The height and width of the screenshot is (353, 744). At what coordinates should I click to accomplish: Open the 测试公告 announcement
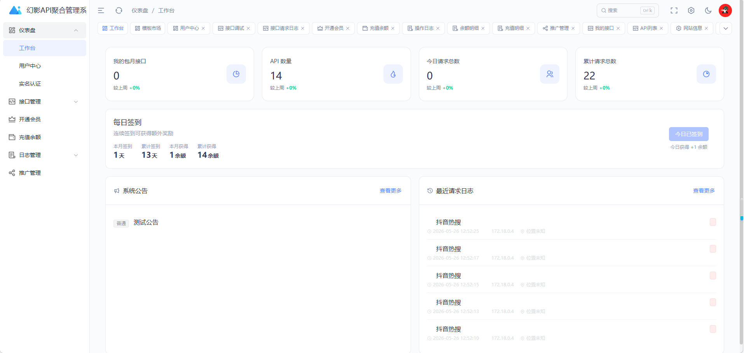[x=146, y=222]
